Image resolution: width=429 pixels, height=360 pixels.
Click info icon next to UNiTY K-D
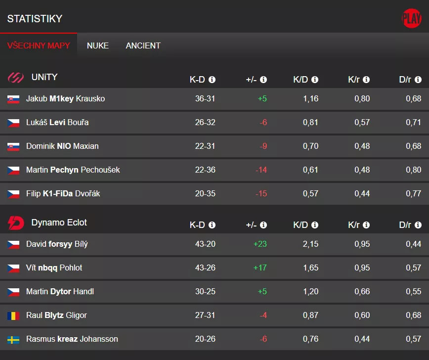212,80
